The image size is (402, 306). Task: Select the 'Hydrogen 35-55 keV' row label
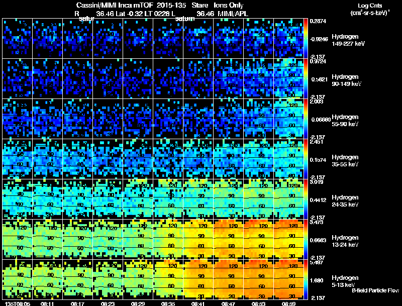click(x=345, y=161)
